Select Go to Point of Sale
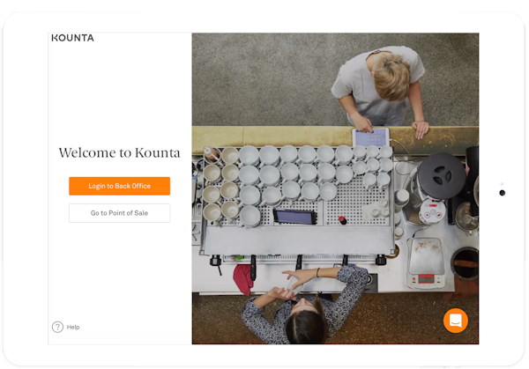 [119, 213]
